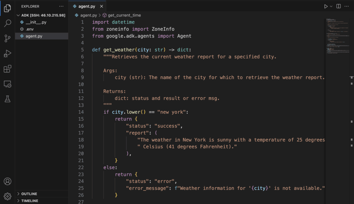
Task: Click 'Returns:' in the docstring
Action: point(115,91)
